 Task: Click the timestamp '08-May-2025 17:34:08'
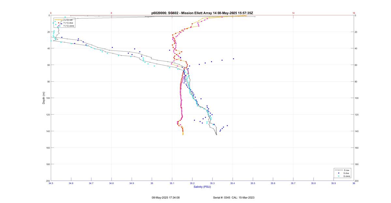[x=166, y=197]
